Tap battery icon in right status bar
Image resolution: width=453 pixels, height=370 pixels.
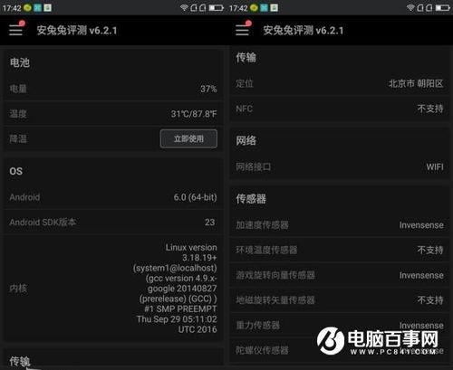[x=443, y=7]
